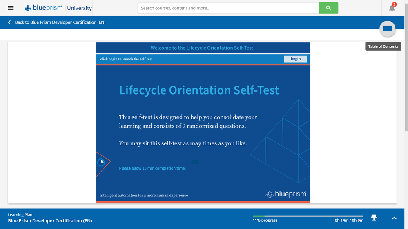Open the hamburger main menu
408x229 pixels.
11,8
